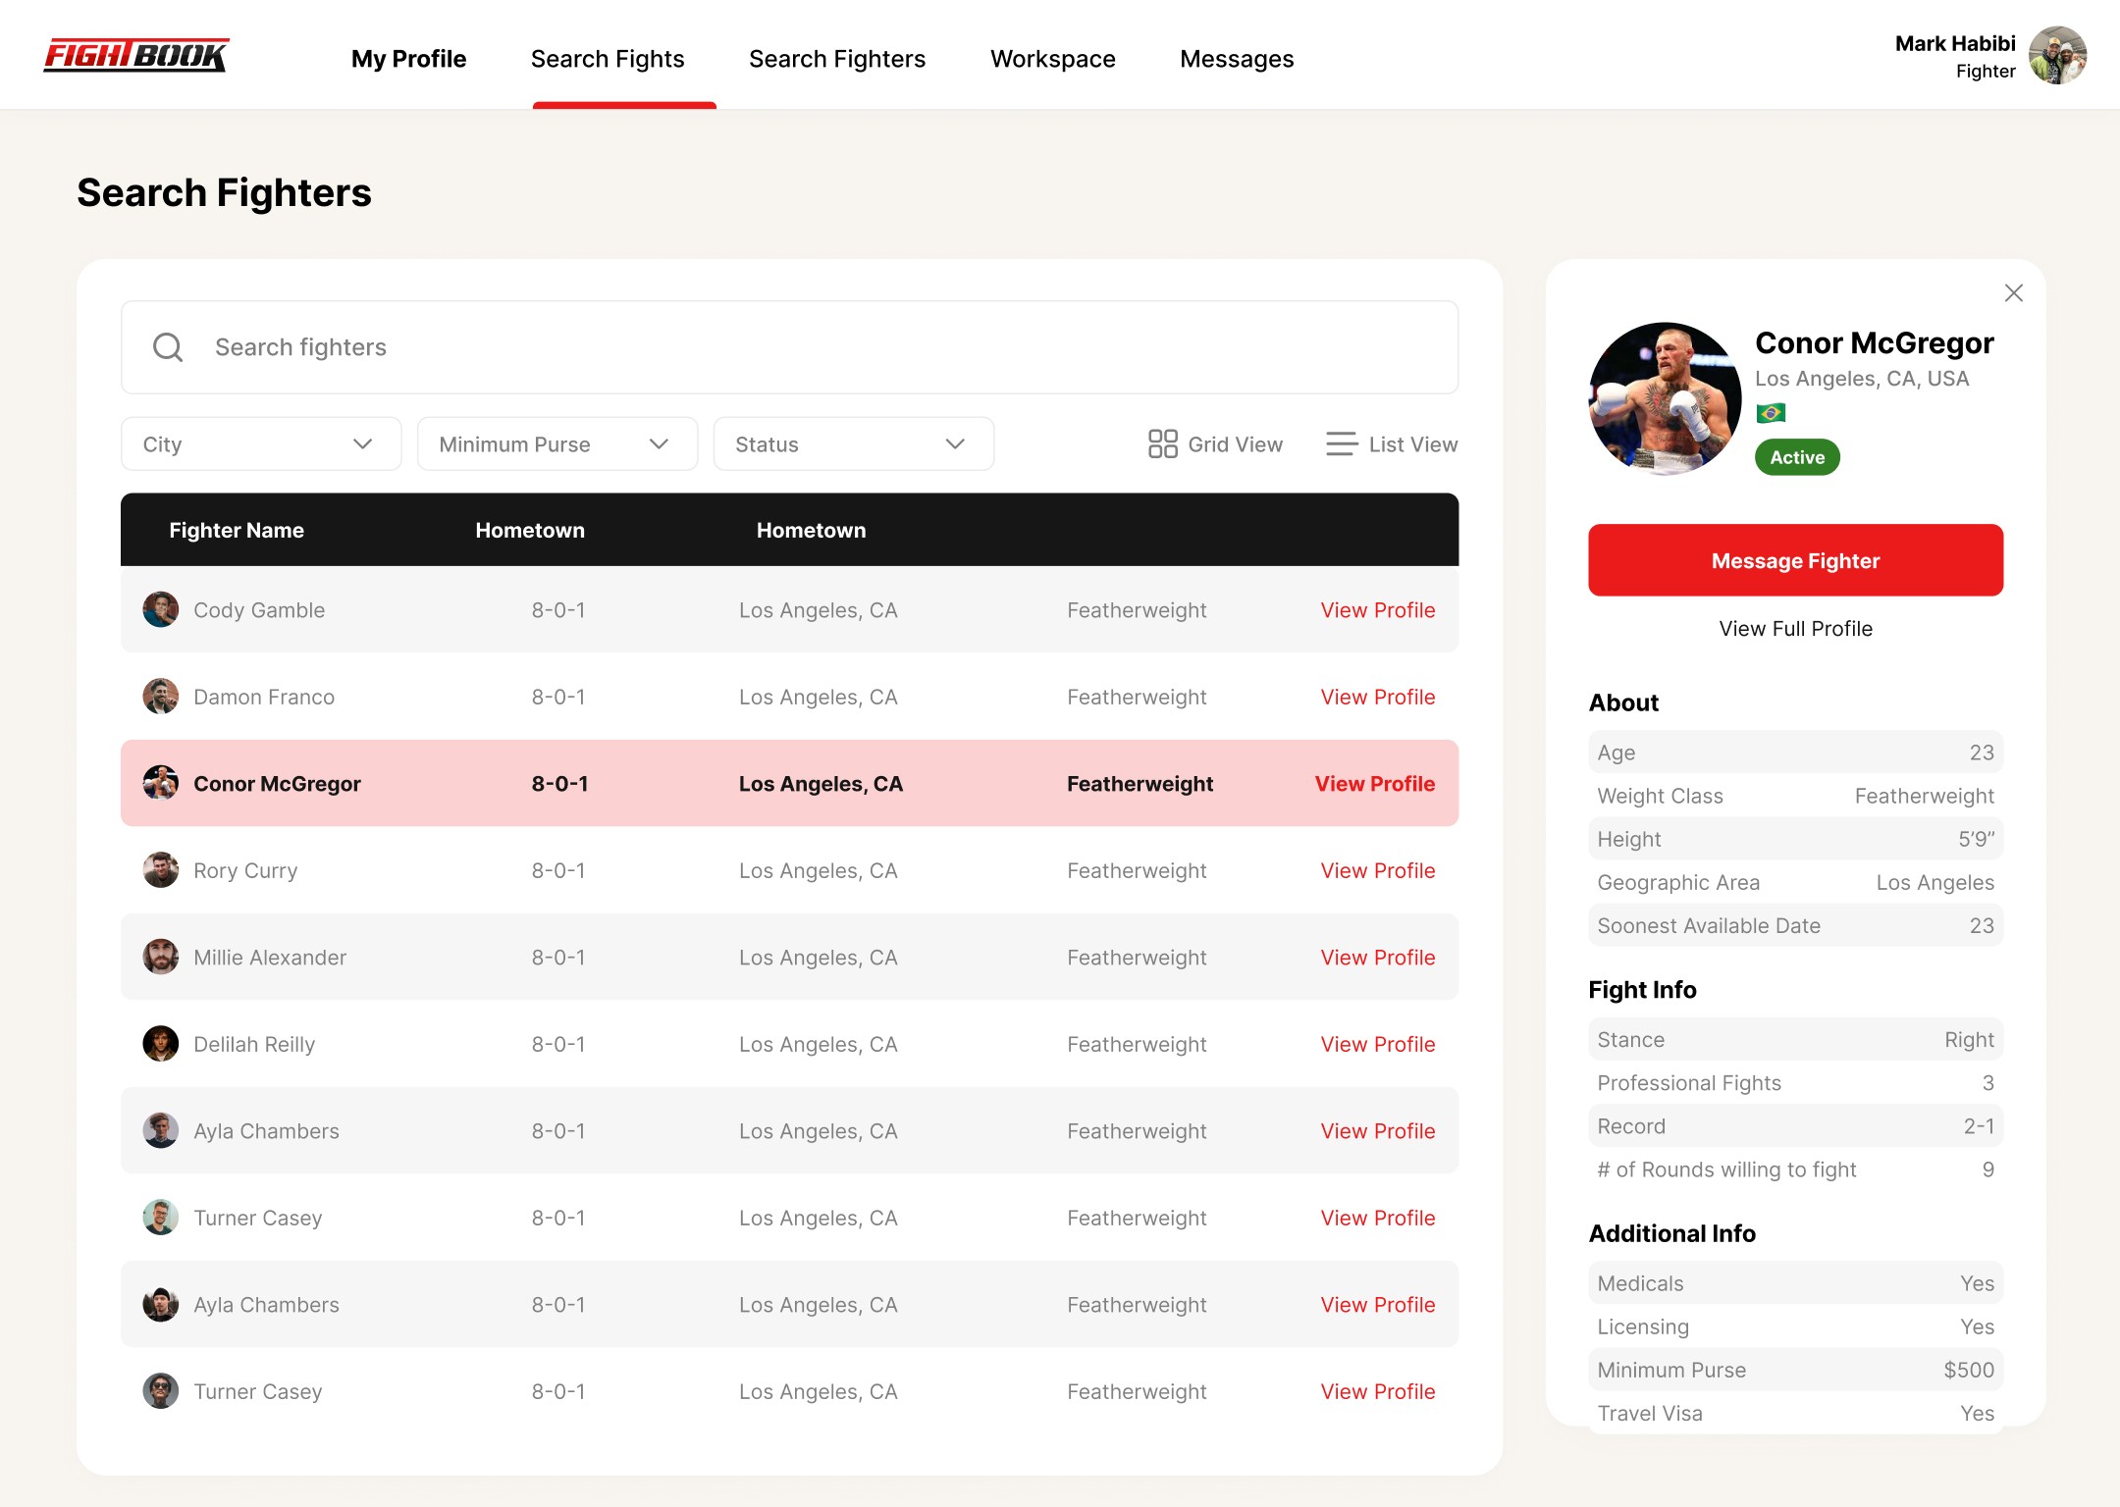Viewport: 2120px width, 1507px height.
Task: Click the Minimum Purse $500 row
Action: (1796, 1370)
